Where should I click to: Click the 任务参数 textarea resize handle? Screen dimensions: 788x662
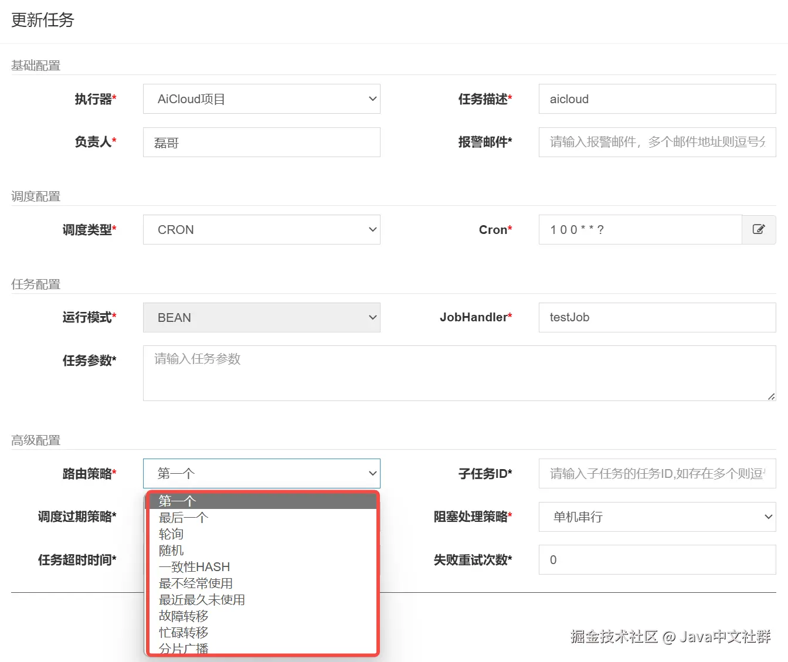click(771, 396)
